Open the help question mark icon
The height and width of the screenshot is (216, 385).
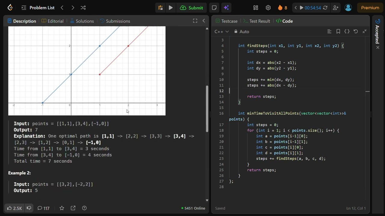click(x=85, y=208)
